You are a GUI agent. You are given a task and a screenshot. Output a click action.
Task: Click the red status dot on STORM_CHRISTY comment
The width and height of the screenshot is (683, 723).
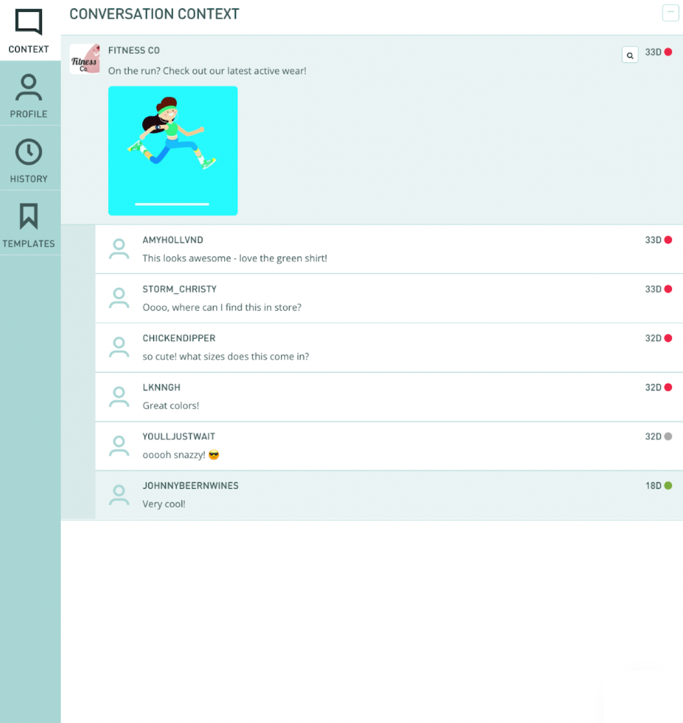(x=668, y=289)
